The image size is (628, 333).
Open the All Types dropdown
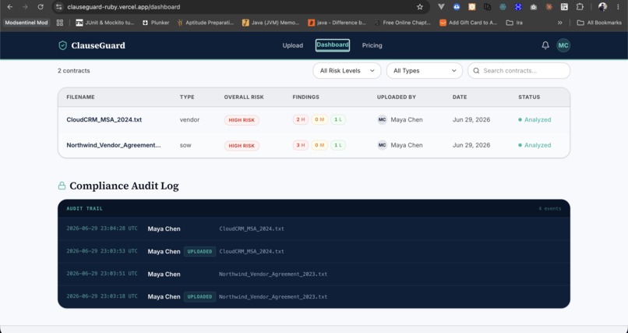(424, 70)
